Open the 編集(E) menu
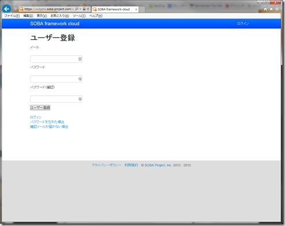 [28, 16]
